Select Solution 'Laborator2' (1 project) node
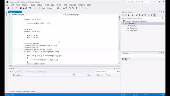This screenshot has width=170, height=96. point(136,21)
